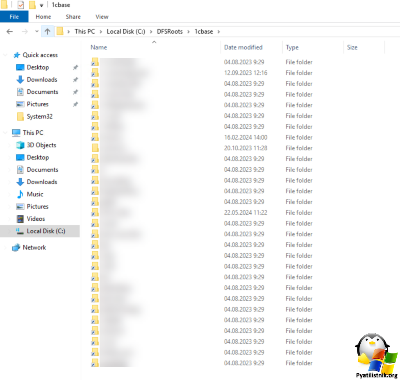Viewport: 400px width, 380px height.
Task: Expand chevron after Local Disk (C:) breadcrumb
Action: click(x=151, y=32)
